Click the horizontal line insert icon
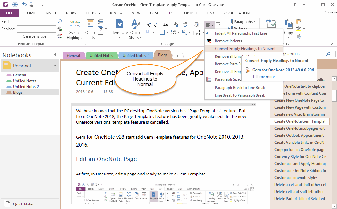The image size is (337, 209). (x=101, y=21)
